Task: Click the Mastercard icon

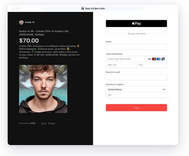Action: (154, 59)
